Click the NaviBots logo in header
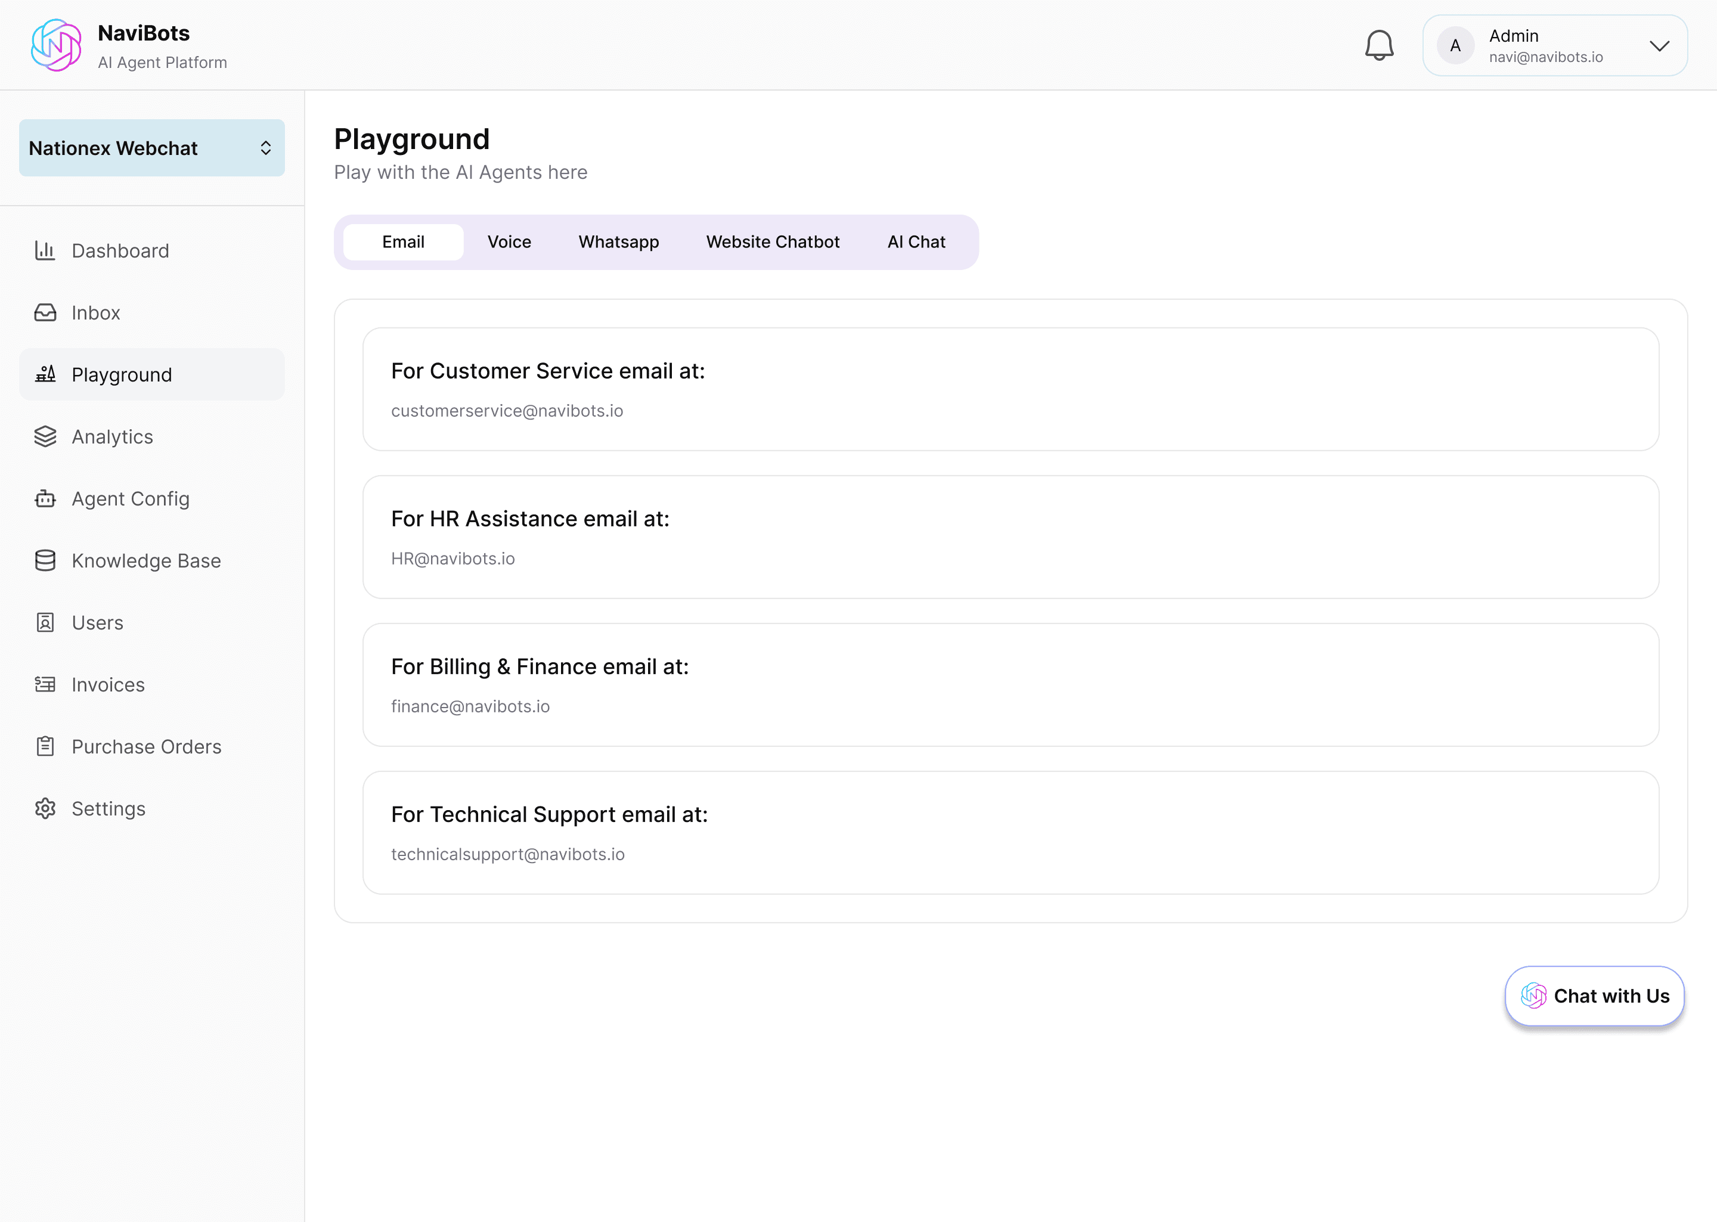1717x1222 pixels. 57,45
